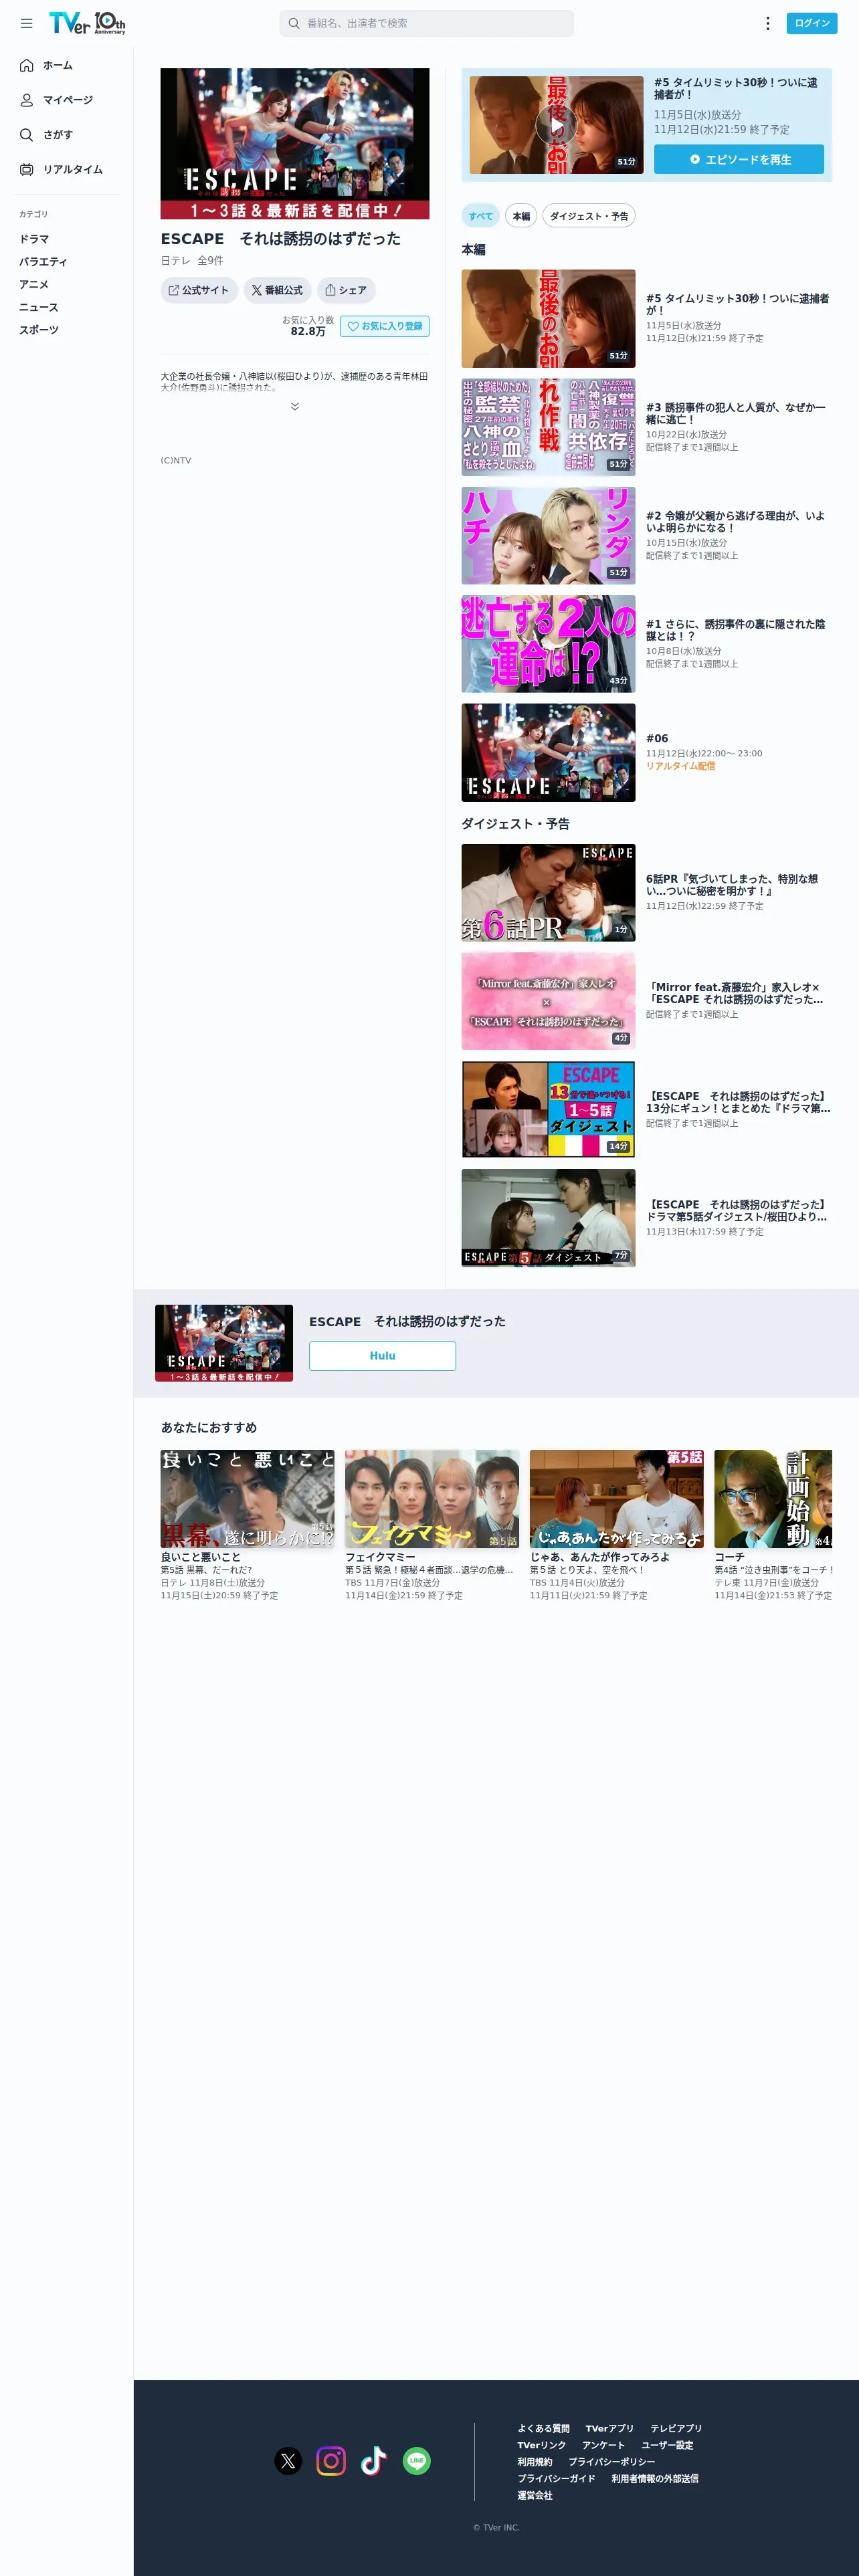Open TVerアプリ footer link
The width and height of the screenshot is (859, 2576).
pyautogui.click(x=610, y=2428)
